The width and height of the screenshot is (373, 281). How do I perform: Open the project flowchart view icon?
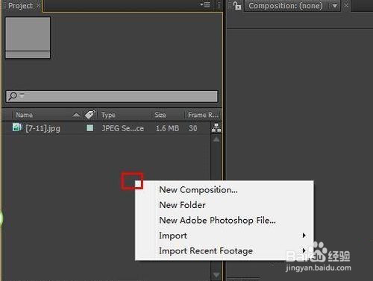point(216,127)
